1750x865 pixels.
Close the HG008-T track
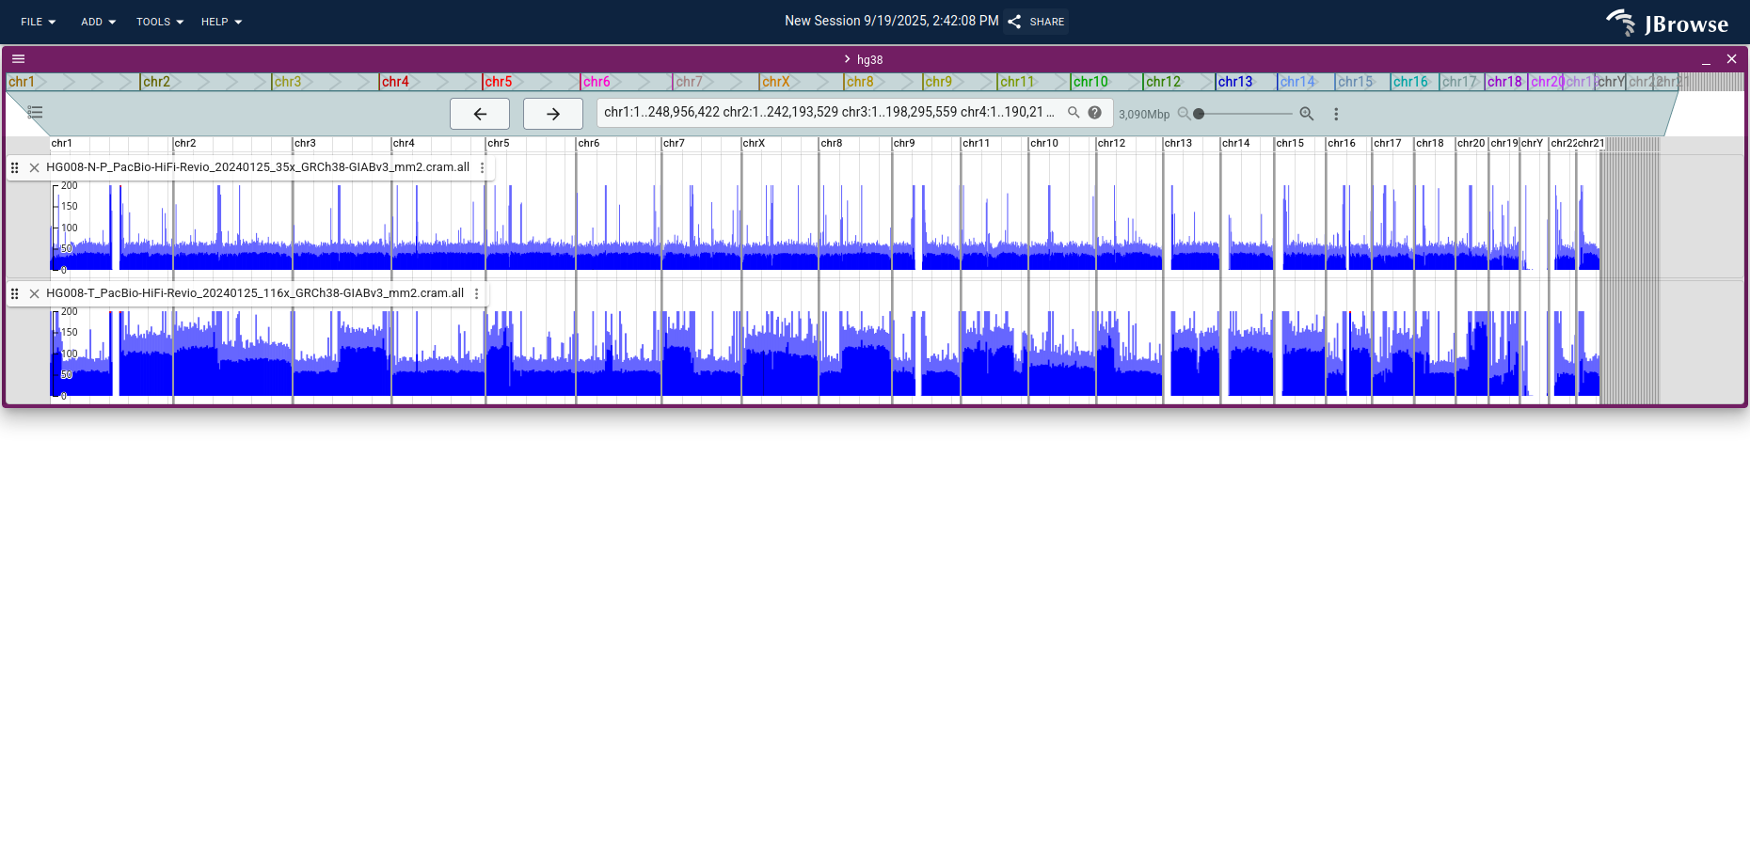[35, 293]
